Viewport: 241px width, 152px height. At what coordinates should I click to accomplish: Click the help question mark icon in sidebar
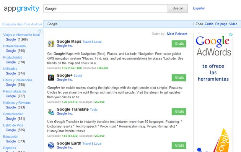(40, 31)
